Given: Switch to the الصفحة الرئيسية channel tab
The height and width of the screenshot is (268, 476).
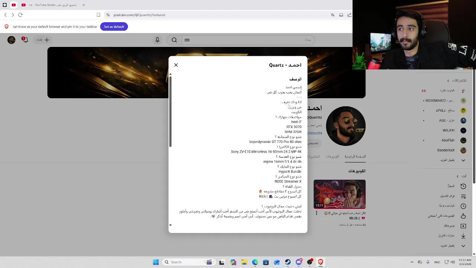Looking at the screenshot, I should point(355,157).
